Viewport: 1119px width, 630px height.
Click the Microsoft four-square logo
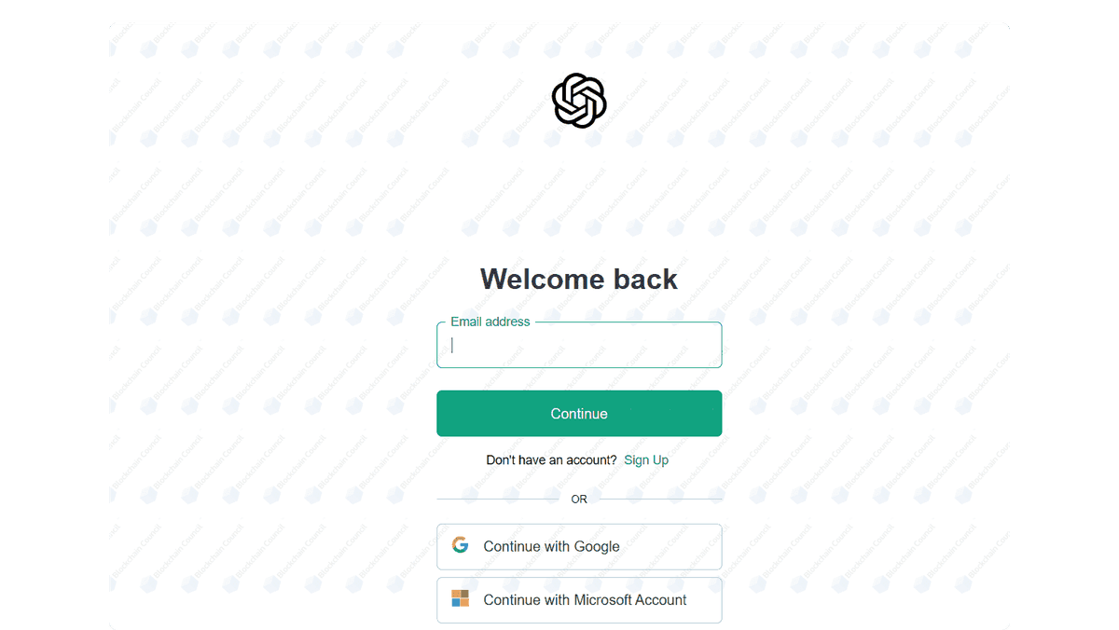460,598
